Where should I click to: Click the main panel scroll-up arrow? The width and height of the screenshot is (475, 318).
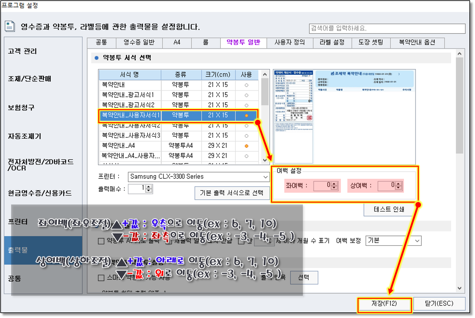[x=460, y=54]
